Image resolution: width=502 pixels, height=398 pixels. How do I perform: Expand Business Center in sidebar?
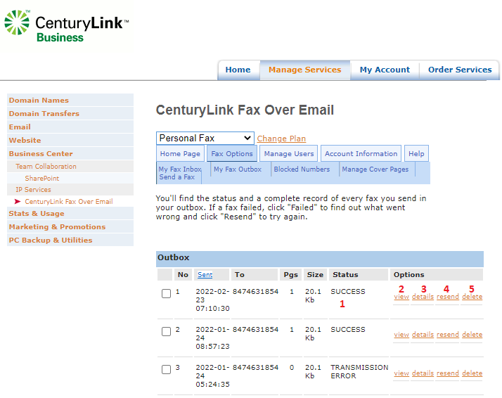41,153
